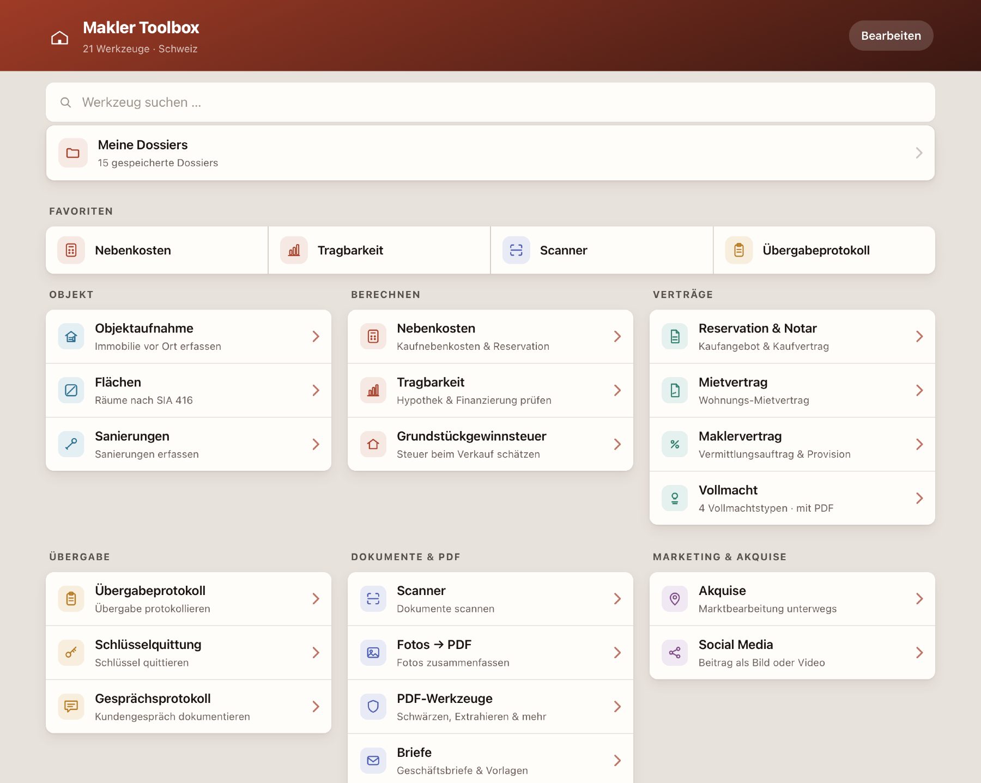Expand Meine Dossiers with its chevron
The width and height of the screenshot is (981, 783).
pyautogui.click(x=919, y=153)
